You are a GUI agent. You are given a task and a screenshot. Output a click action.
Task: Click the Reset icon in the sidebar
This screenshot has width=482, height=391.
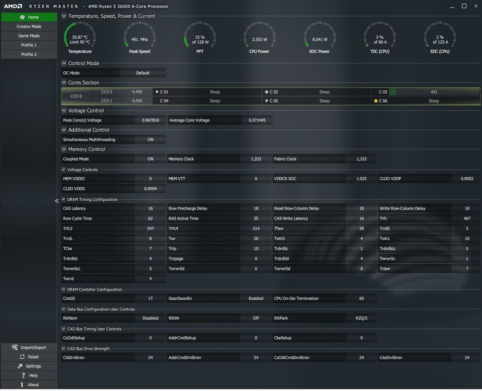[x=22, y=357]
